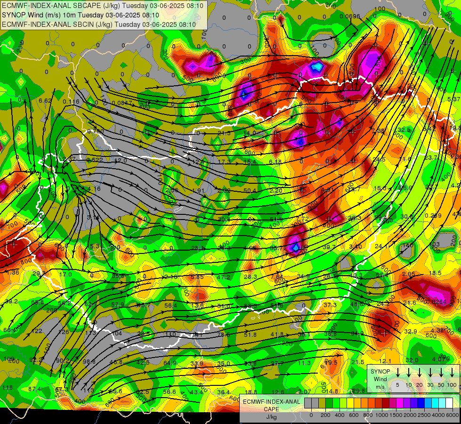Click the station value 87.4
461x424 pixels.
click(34, 389)
